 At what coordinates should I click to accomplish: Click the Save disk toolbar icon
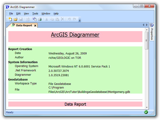click(x=21, y=19)
